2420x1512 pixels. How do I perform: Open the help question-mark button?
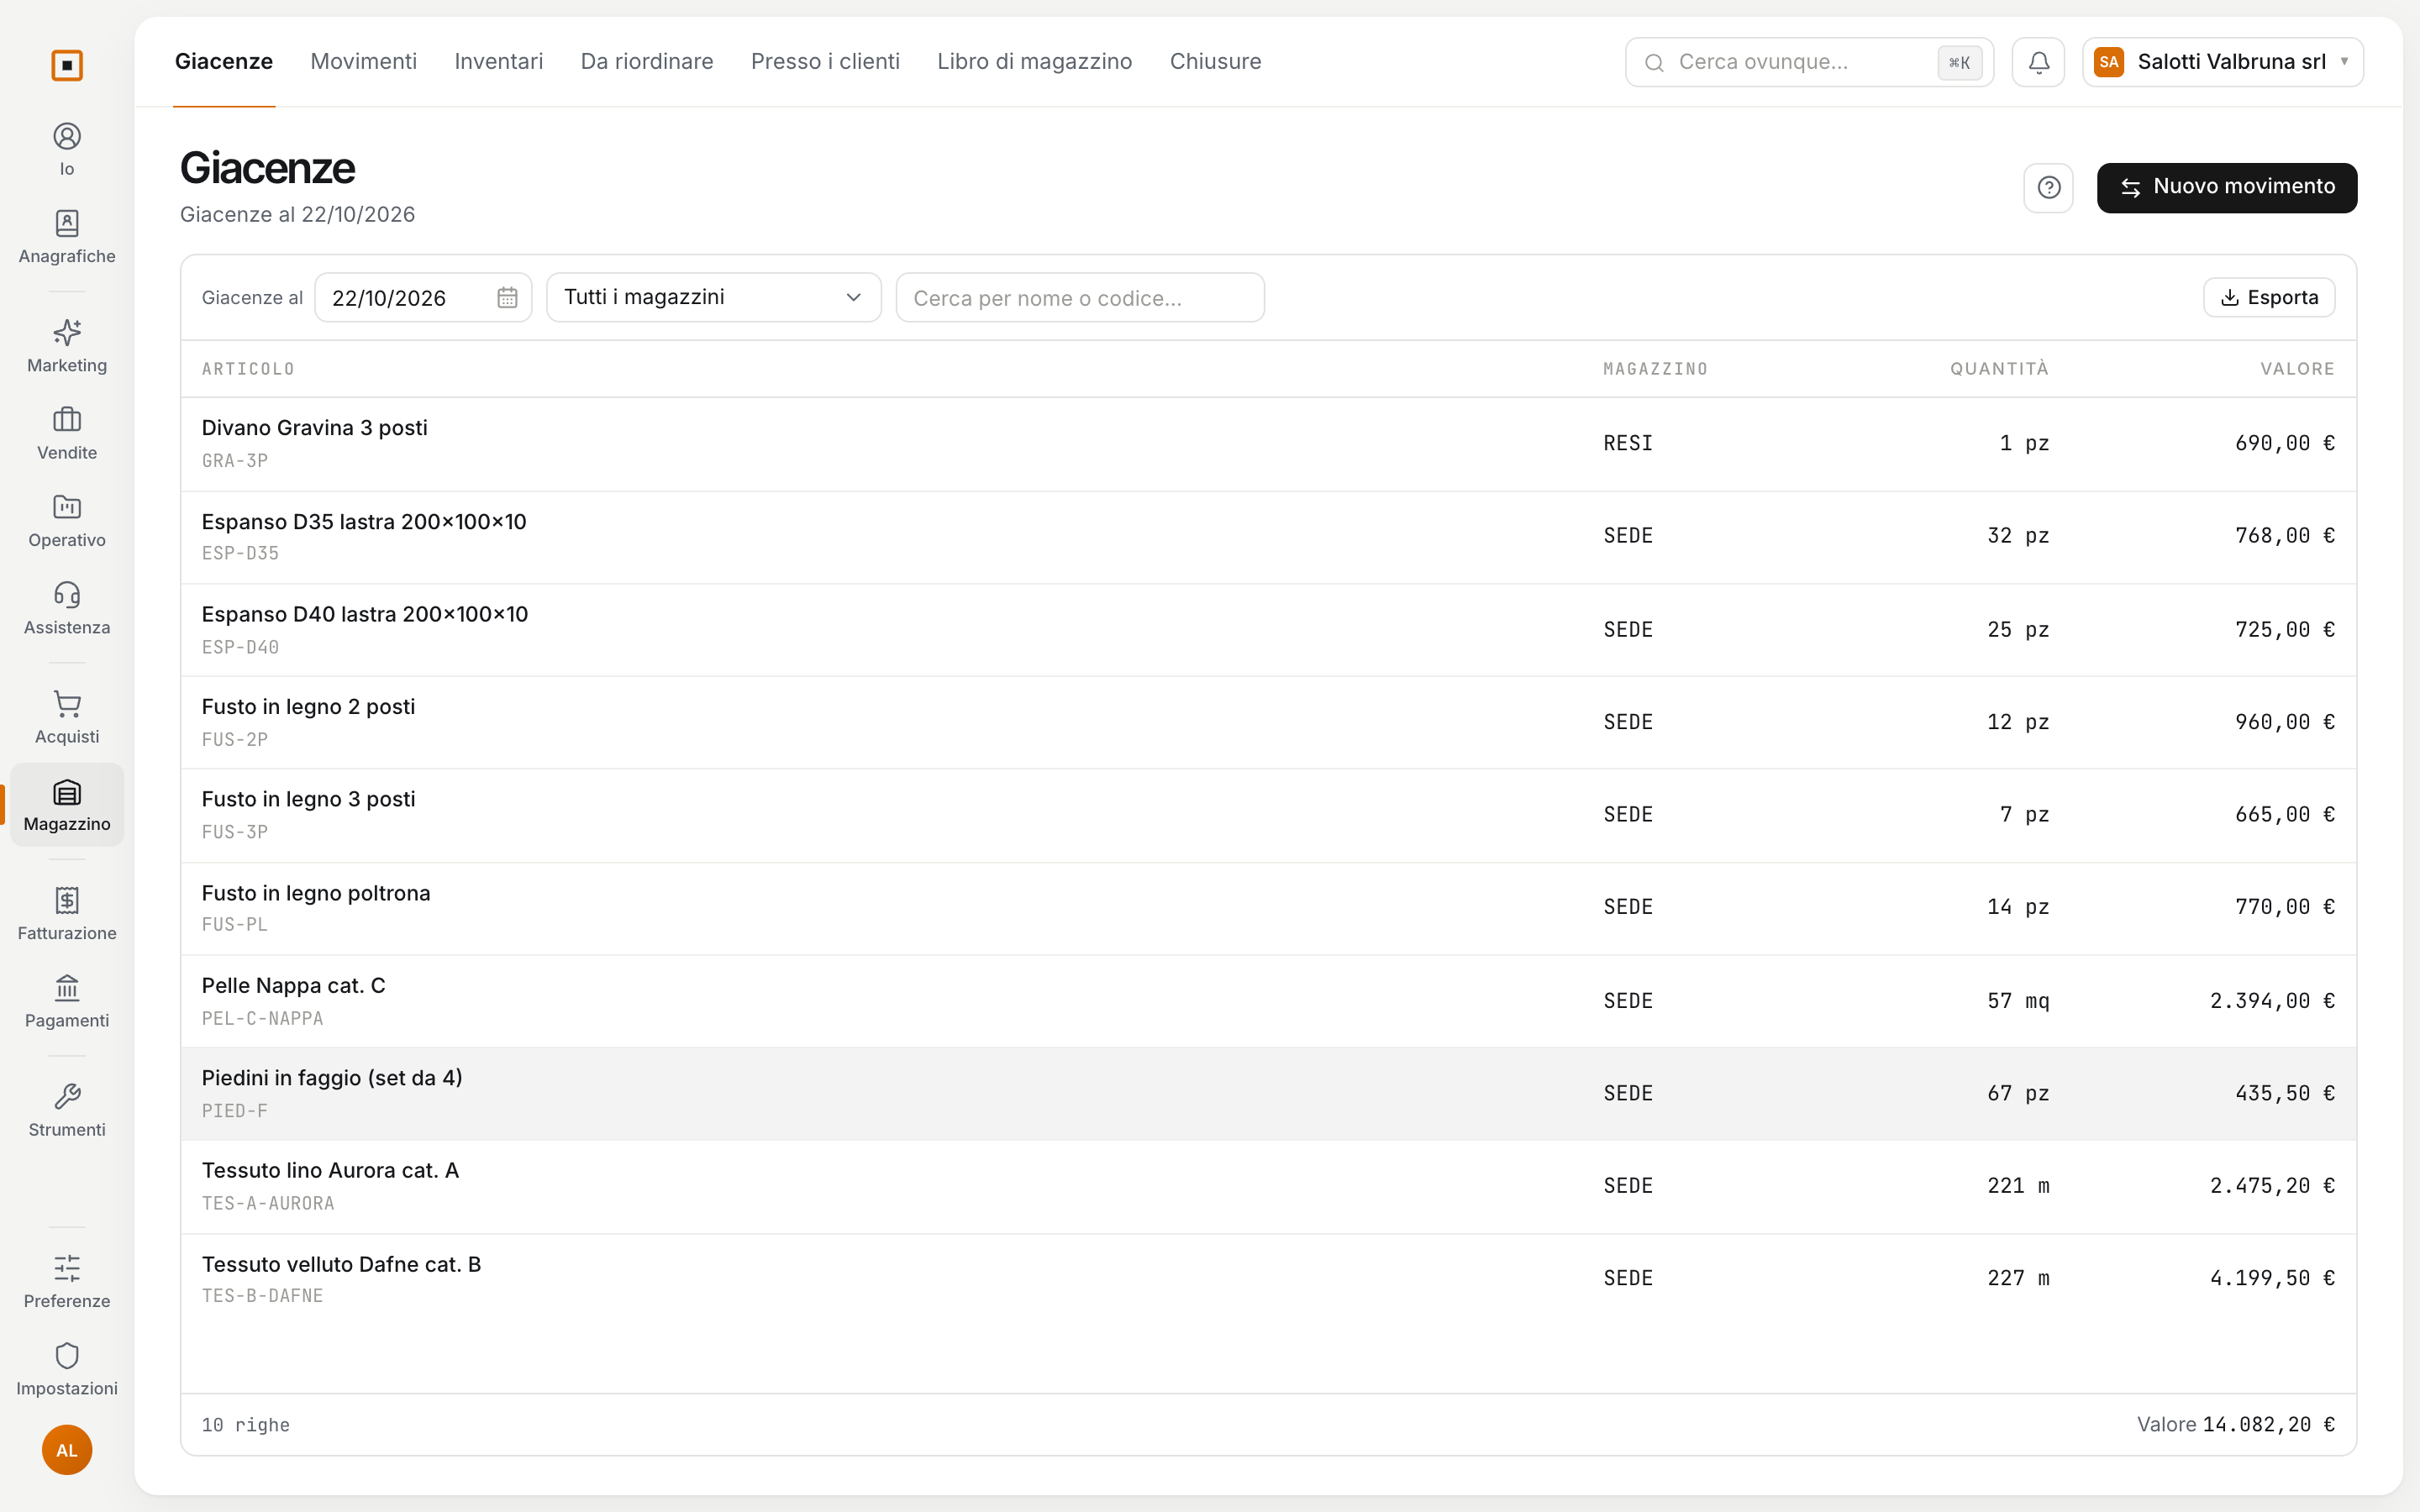click(x=2048, y=188)
